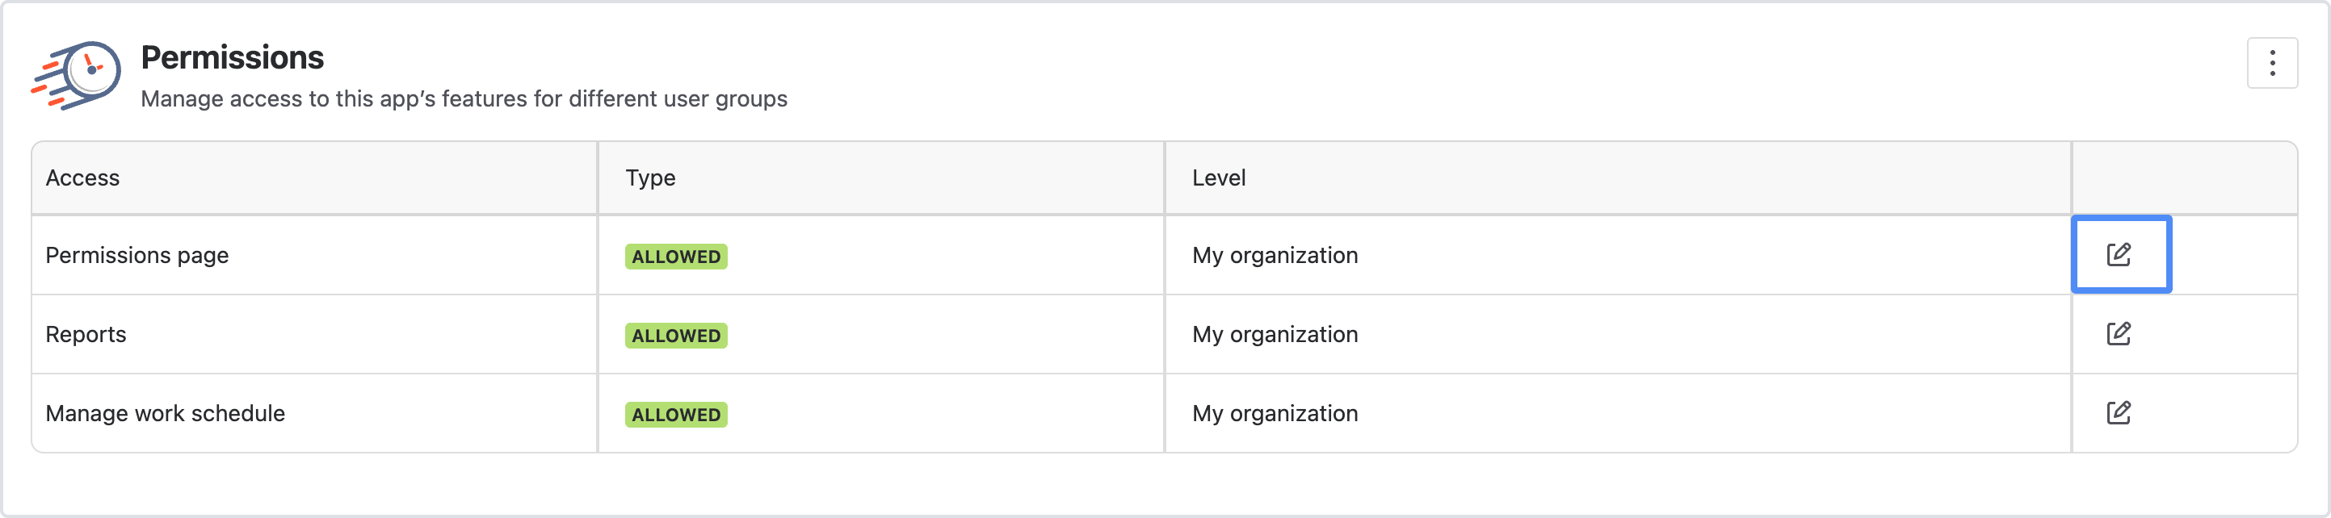Click the empty actions column header
The image size is (2331, 518).
click(x=2182, y=178)
